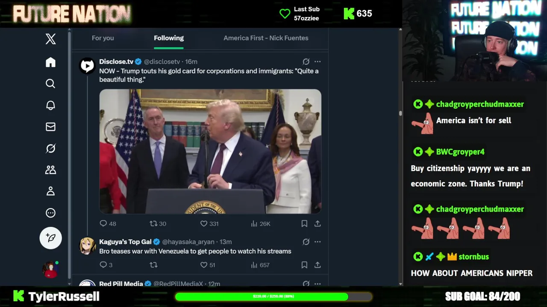Open the Messages envelope icon
This screenshot has height=307, width=547.
click(x=50, y=127)
